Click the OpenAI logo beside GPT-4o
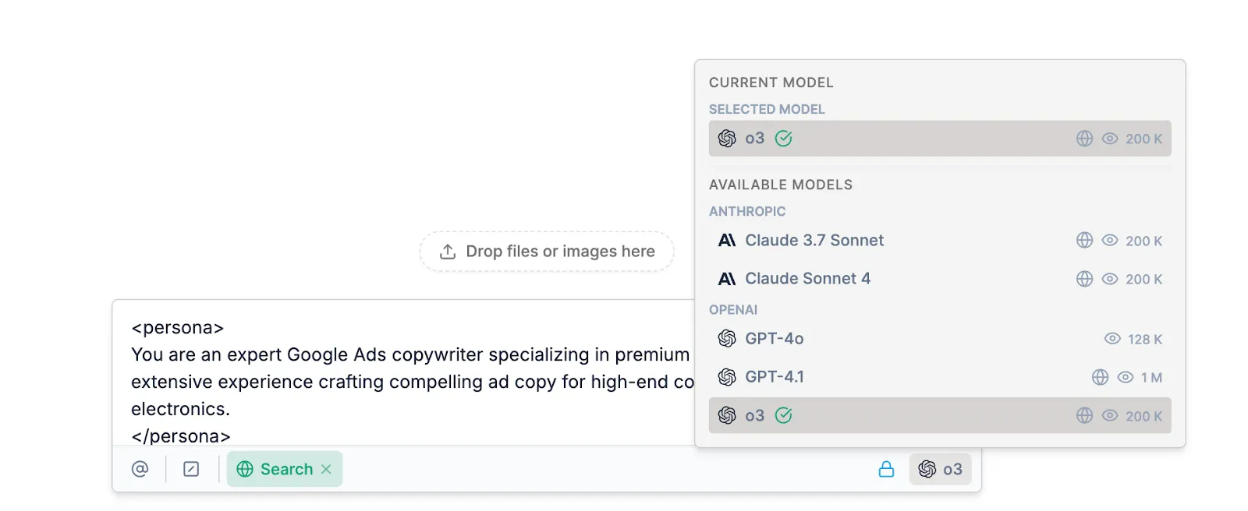 click(x=727, y=339)
